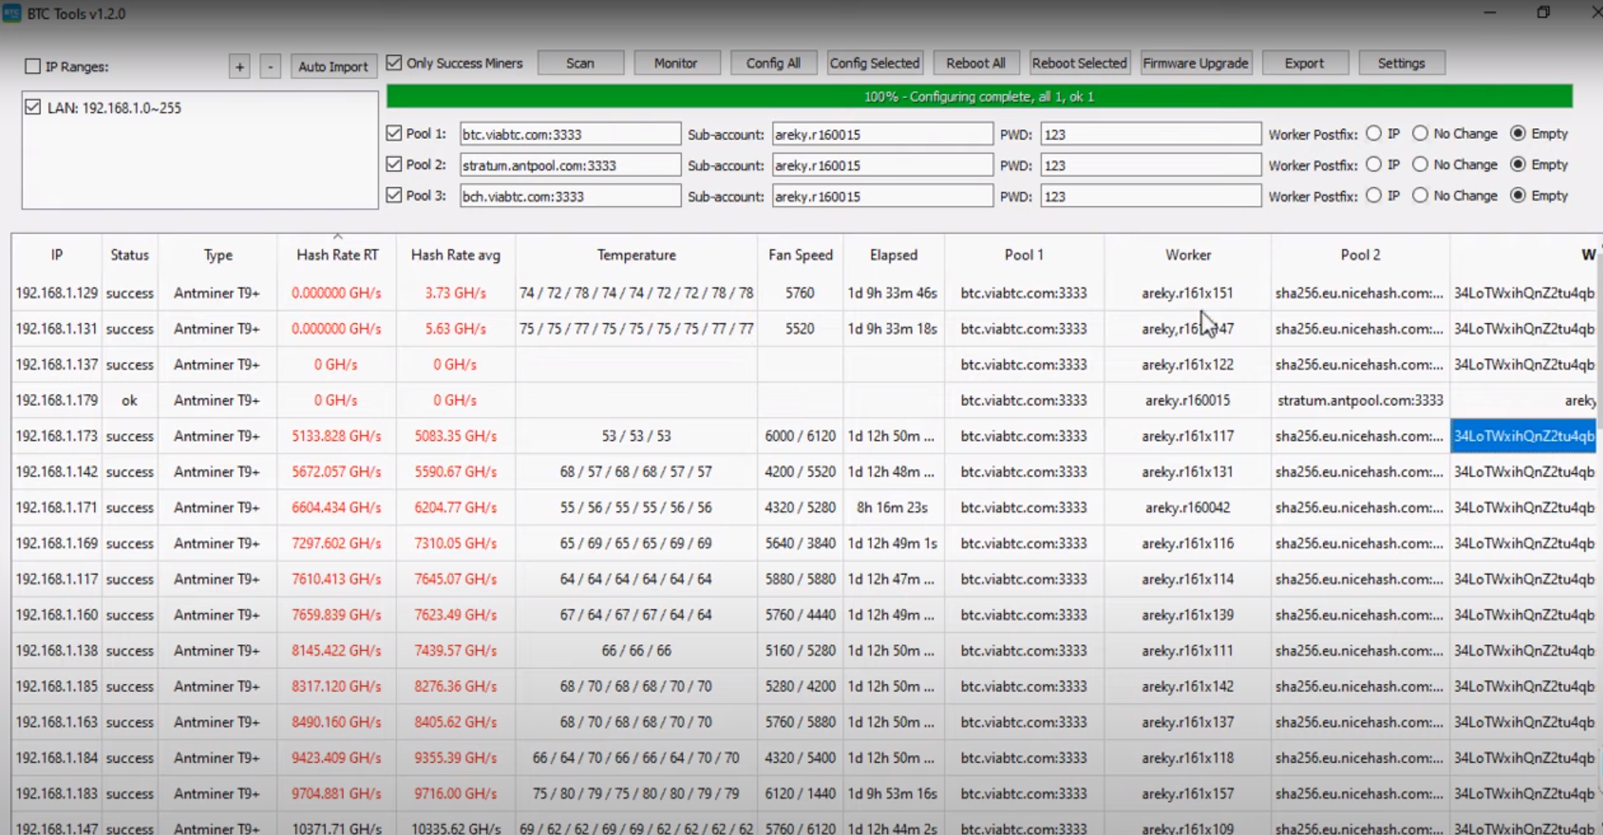
Task: Click the BTC Tools app icon in title bar
Action: (x=12, y=14)
